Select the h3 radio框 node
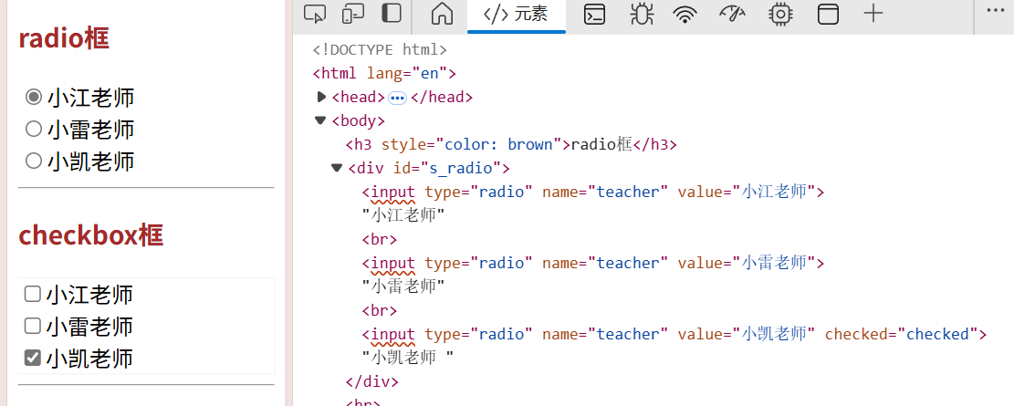This screenshot has height=406, width=1014. click(511, 144)
